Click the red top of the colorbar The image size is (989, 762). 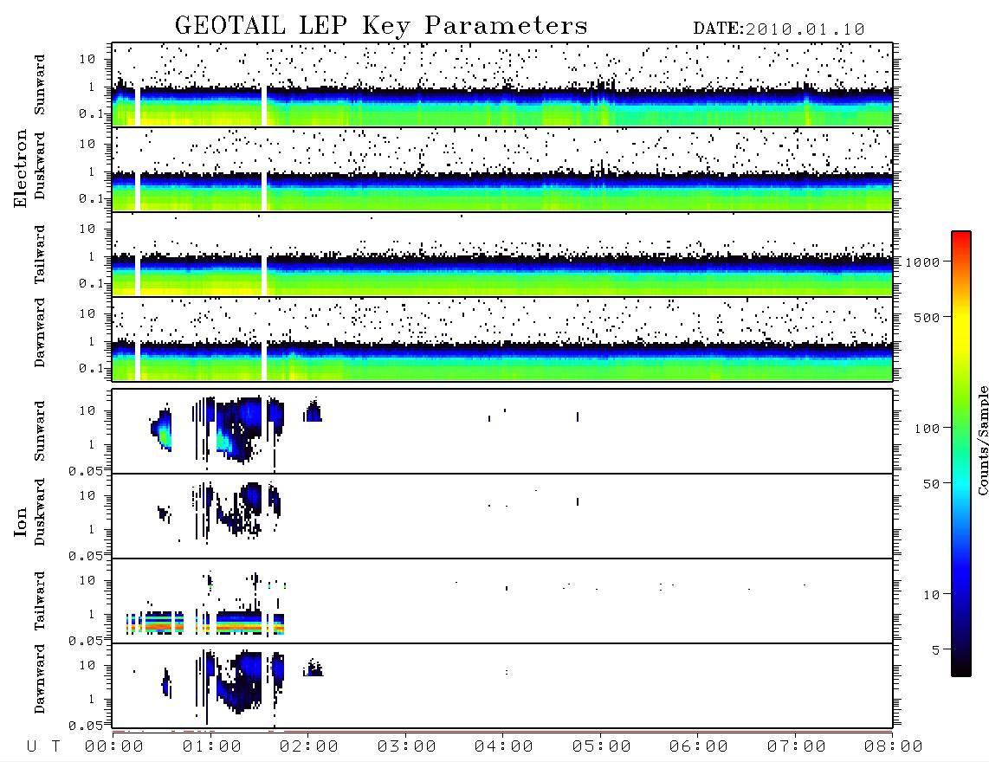click(x=961, y=238)
